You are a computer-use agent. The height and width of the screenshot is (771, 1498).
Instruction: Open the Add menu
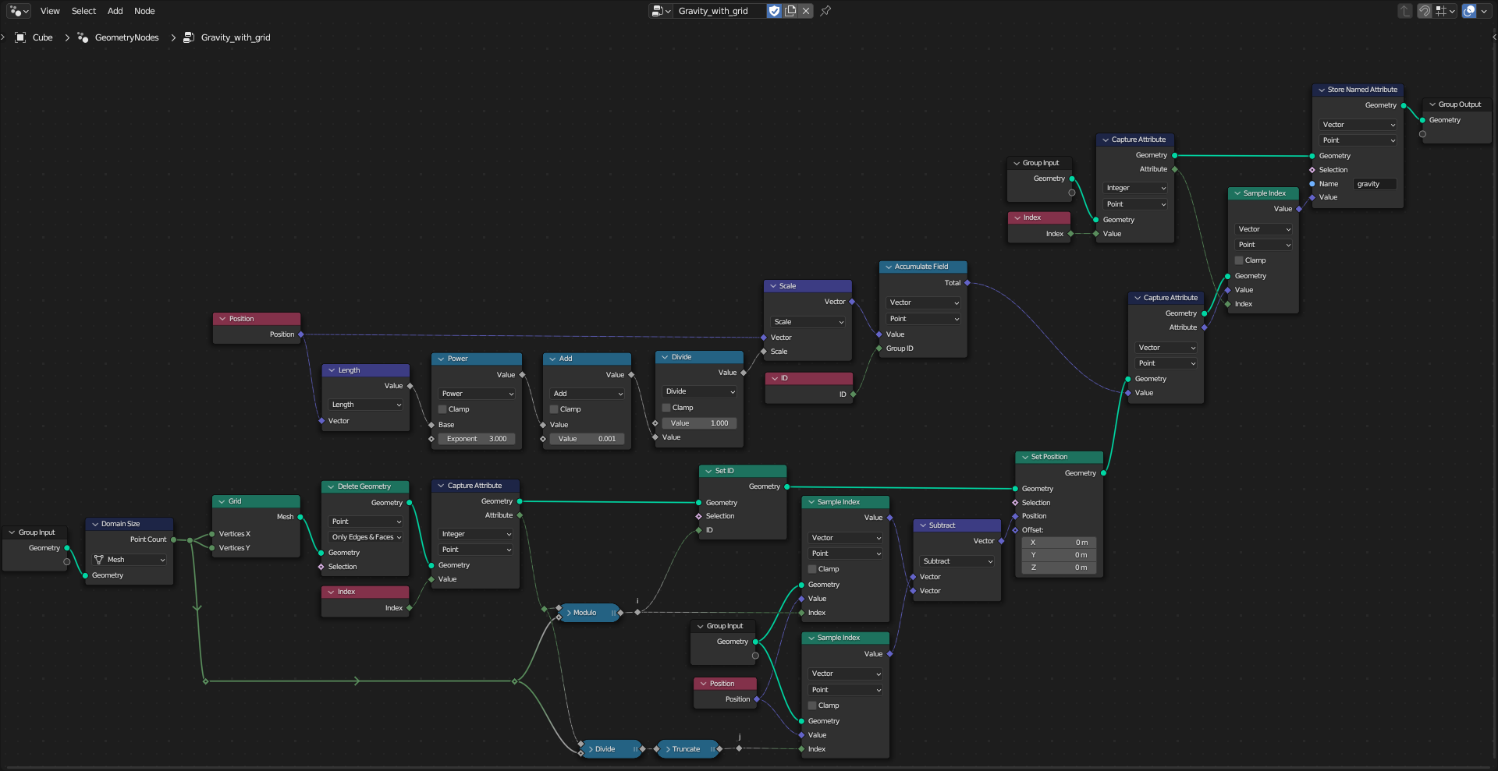(x=115, y=11)
